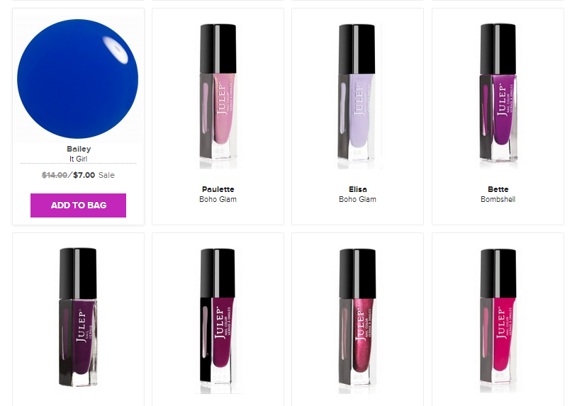Click the Sale label beside the price
The height and width of the screenshot is (406, 577).
pos(106,175)
